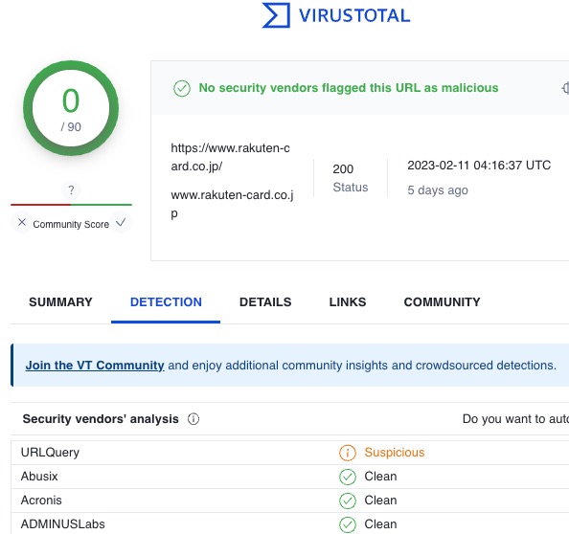Switch to the DETAILS tab
Viewport: 569px width, 534px height.
[x=265, y=302]
